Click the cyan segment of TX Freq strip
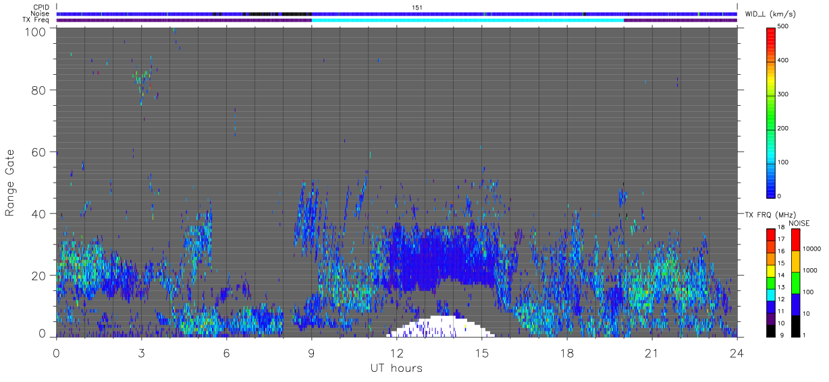Viewport: 829px width, 382px height. [467, 20]
